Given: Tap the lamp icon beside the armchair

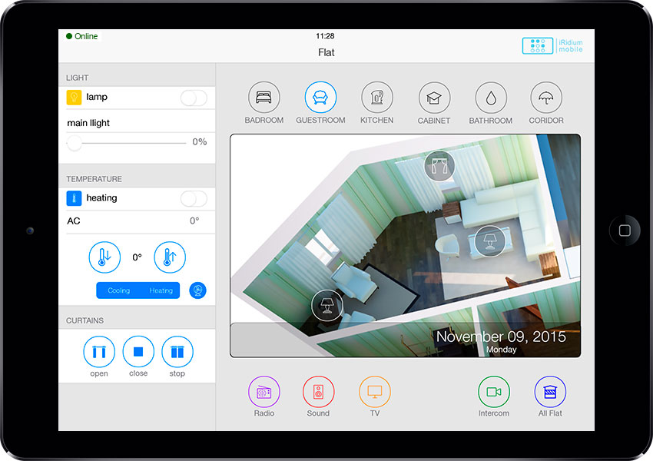Looking at the screenshot, I should coord(327,305).
